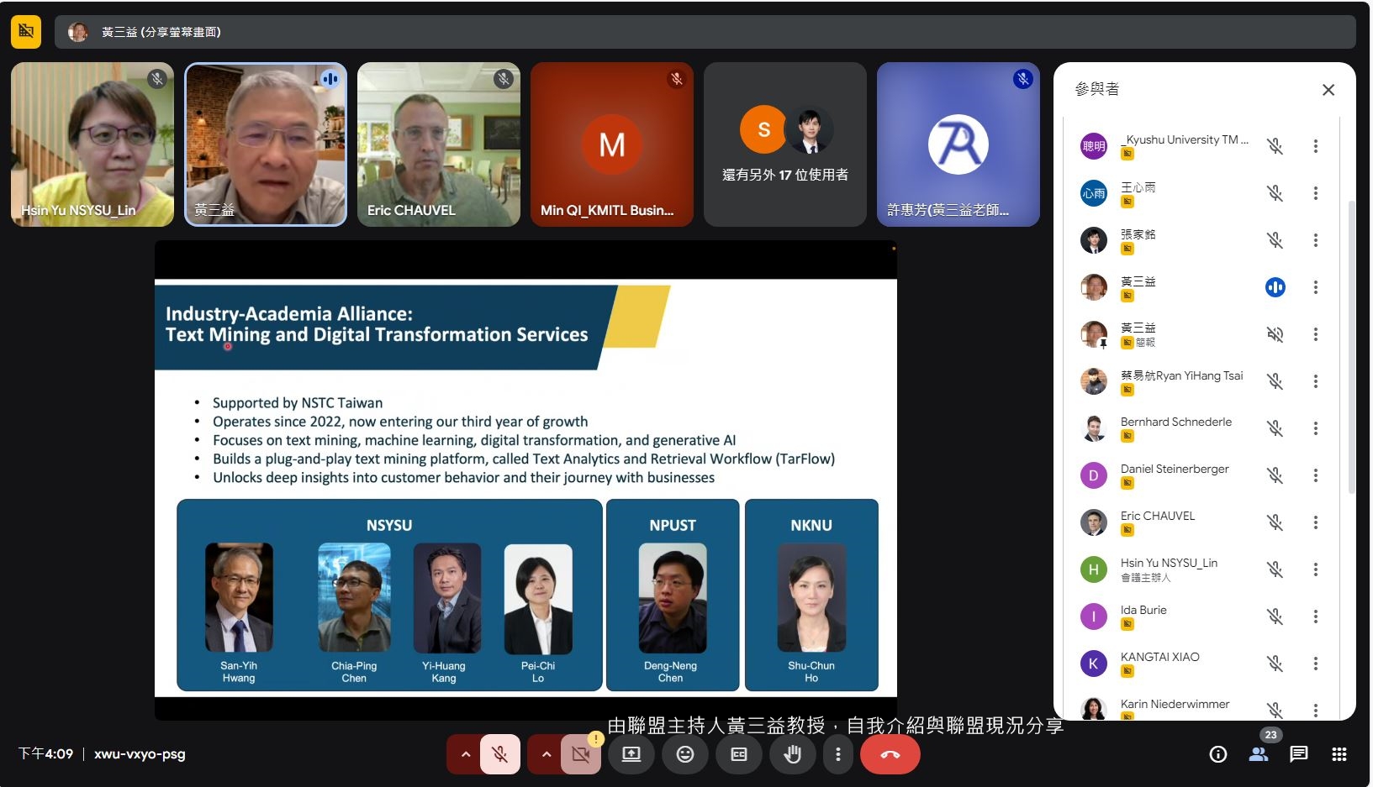Click the blue speaking indicator for 黃三益
Viewport: 1373px width, 787px height.
pos(1275,287)
